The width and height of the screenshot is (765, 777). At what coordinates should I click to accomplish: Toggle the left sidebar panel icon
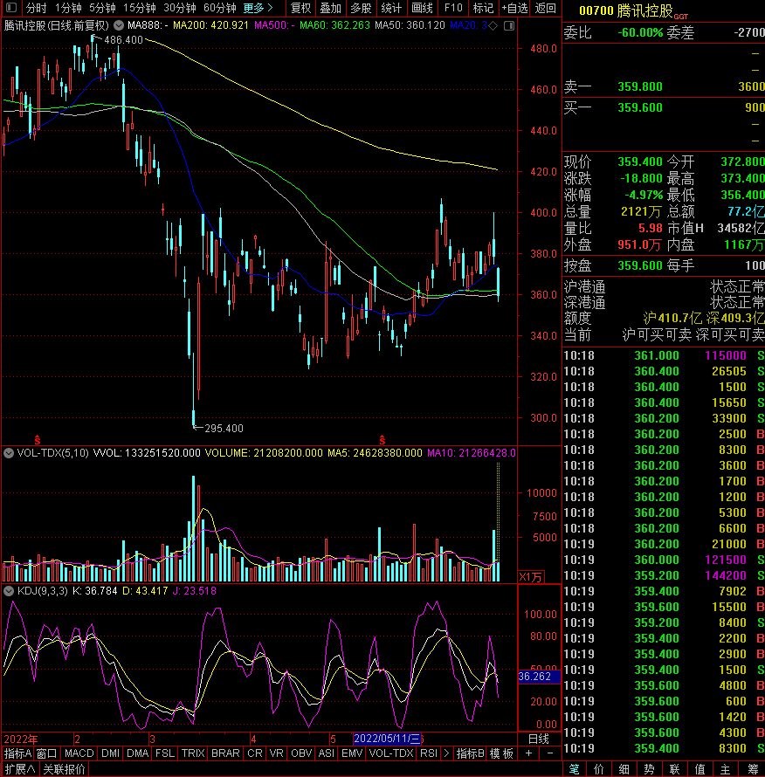click(x=11, y=8)
